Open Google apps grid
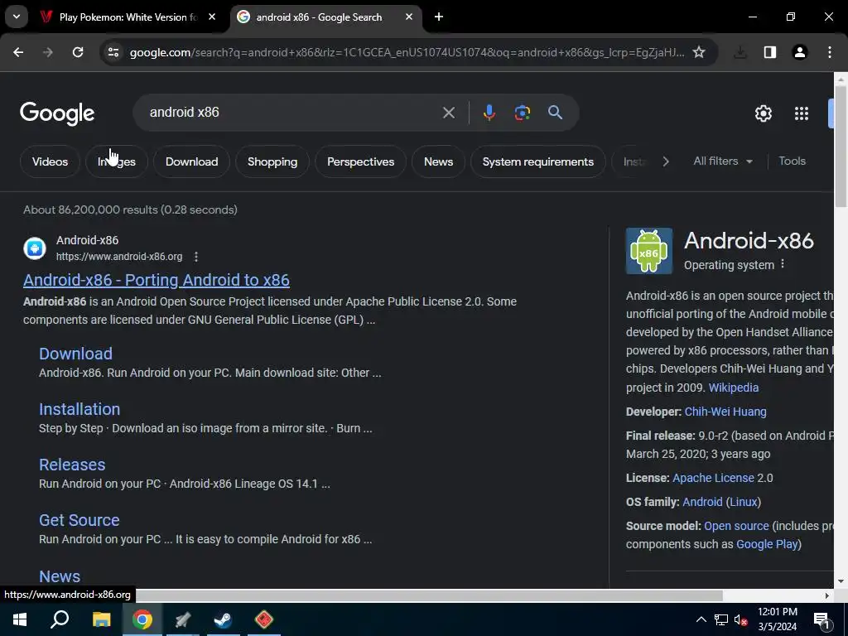This screenshot has width=848, height=636. point(802,113)
